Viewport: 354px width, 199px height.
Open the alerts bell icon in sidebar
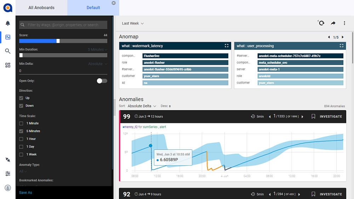point(8,23)
